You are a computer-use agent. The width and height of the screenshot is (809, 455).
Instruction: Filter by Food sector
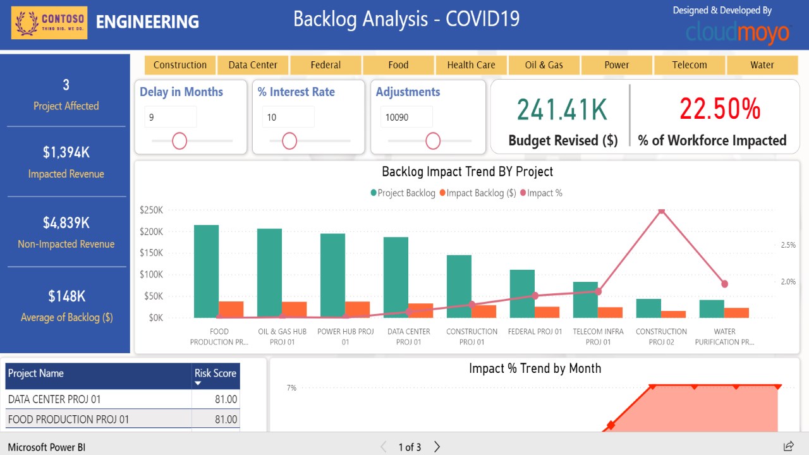tap(398, 65)
